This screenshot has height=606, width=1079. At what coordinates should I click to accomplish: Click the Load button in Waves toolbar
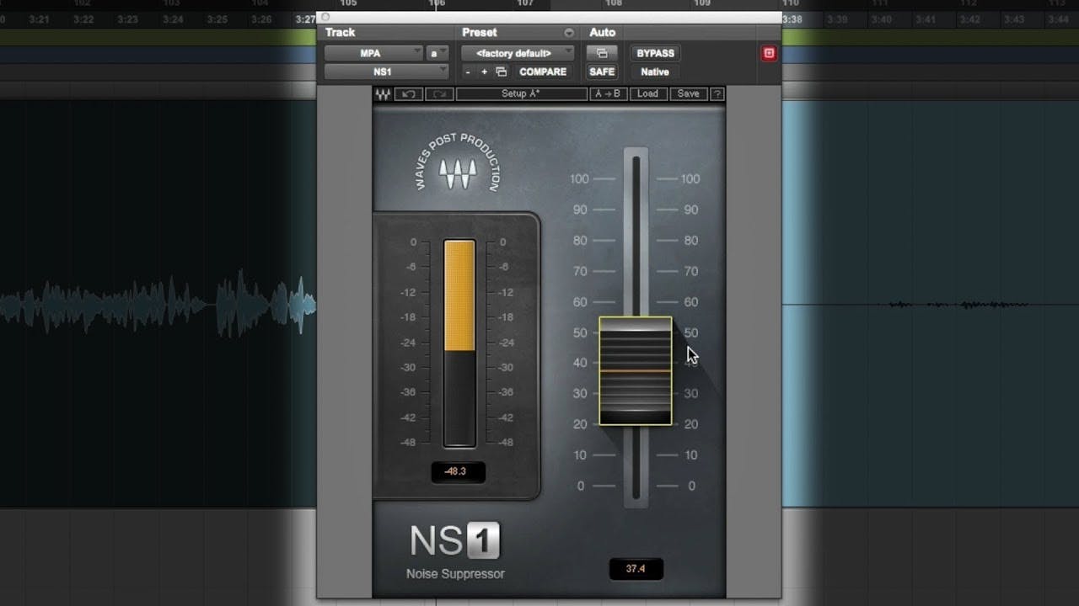(x=647, y=94)
